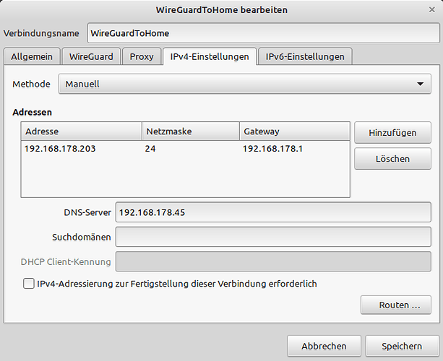
Task: Click the Netzmaske column header
Action: (x=191, y=131)
